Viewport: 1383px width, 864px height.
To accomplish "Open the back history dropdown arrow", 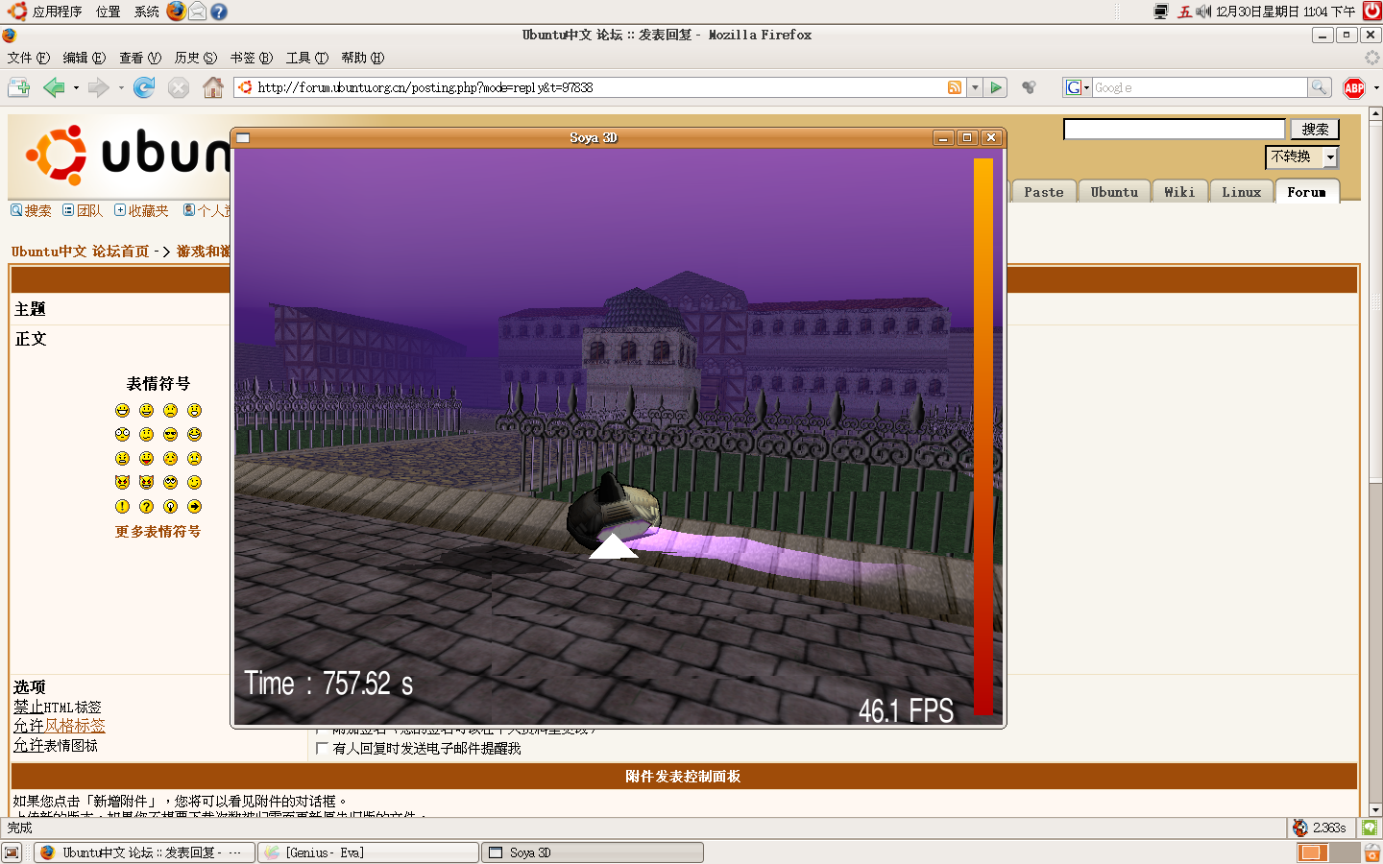I will 76,87.
